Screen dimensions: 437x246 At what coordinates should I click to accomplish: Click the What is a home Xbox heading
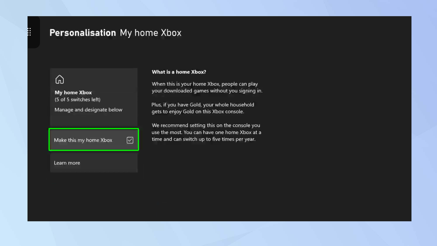pos(179,72)
